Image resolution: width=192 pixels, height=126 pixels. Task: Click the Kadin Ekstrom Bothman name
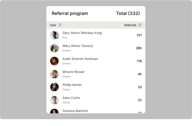80,59
